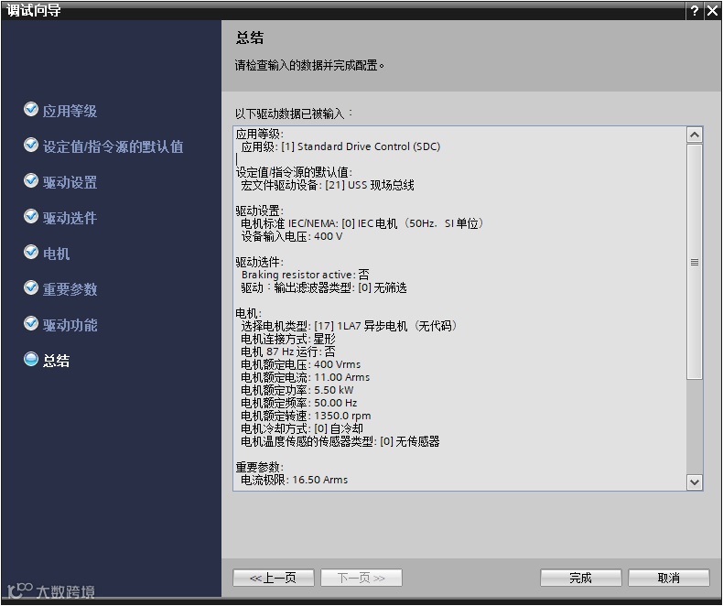Click the blue circle icon beside 总结
This screenshot has height=606, width=723.
click(x=31, y=359)
